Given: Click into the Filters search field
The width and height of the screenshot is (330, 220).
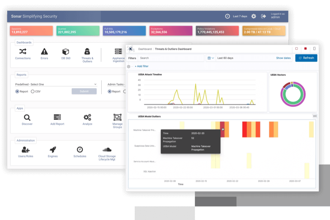Looking at the screenshot, I should [x=171, y=58].
